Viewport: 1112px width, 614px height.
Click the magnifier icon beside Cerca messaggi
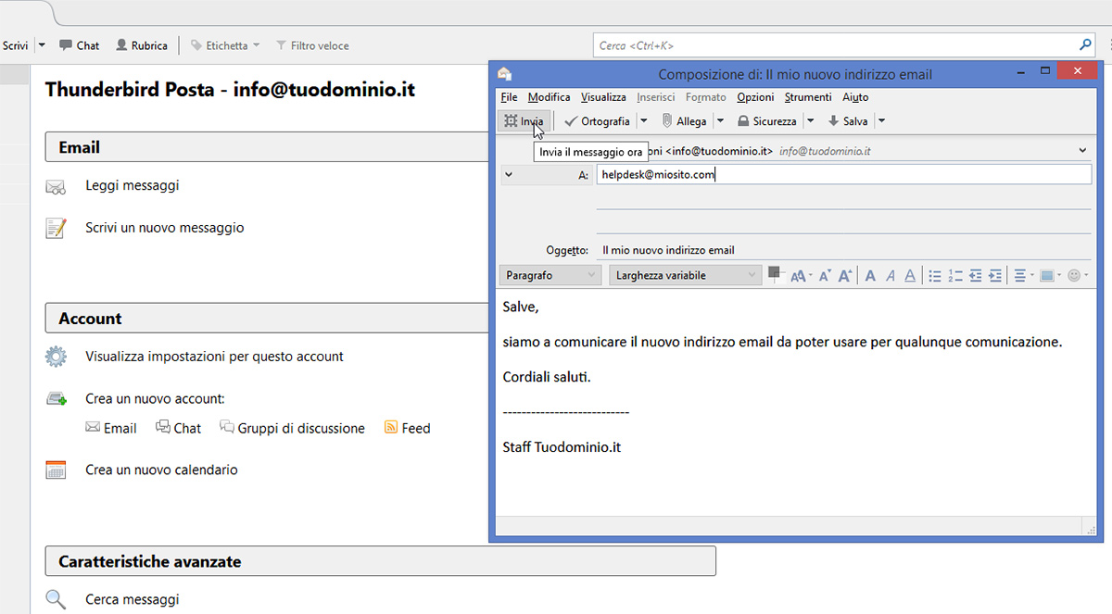click(57, 599)
